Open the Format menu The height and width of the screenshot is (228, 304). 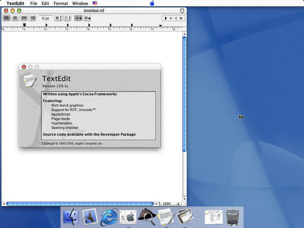[x=61, y=3]
